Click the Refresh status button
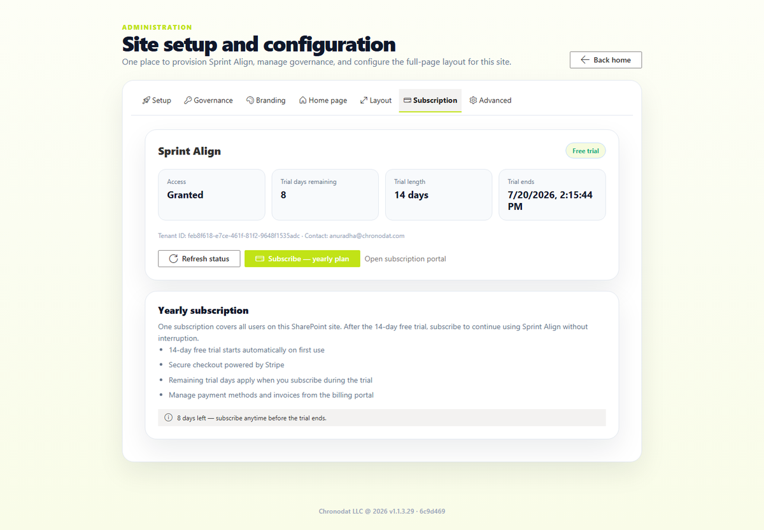764x530 pixels. pyautogui.click(x=199, y=259)
